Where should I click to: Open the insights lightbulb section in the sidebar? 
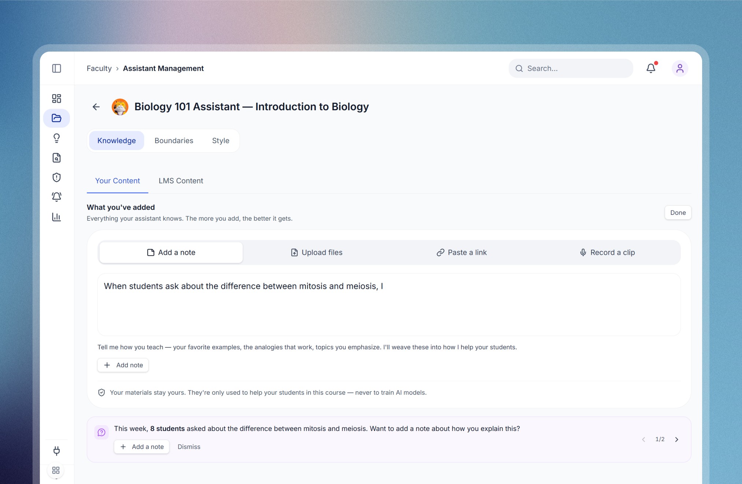[x=56, y=138]
